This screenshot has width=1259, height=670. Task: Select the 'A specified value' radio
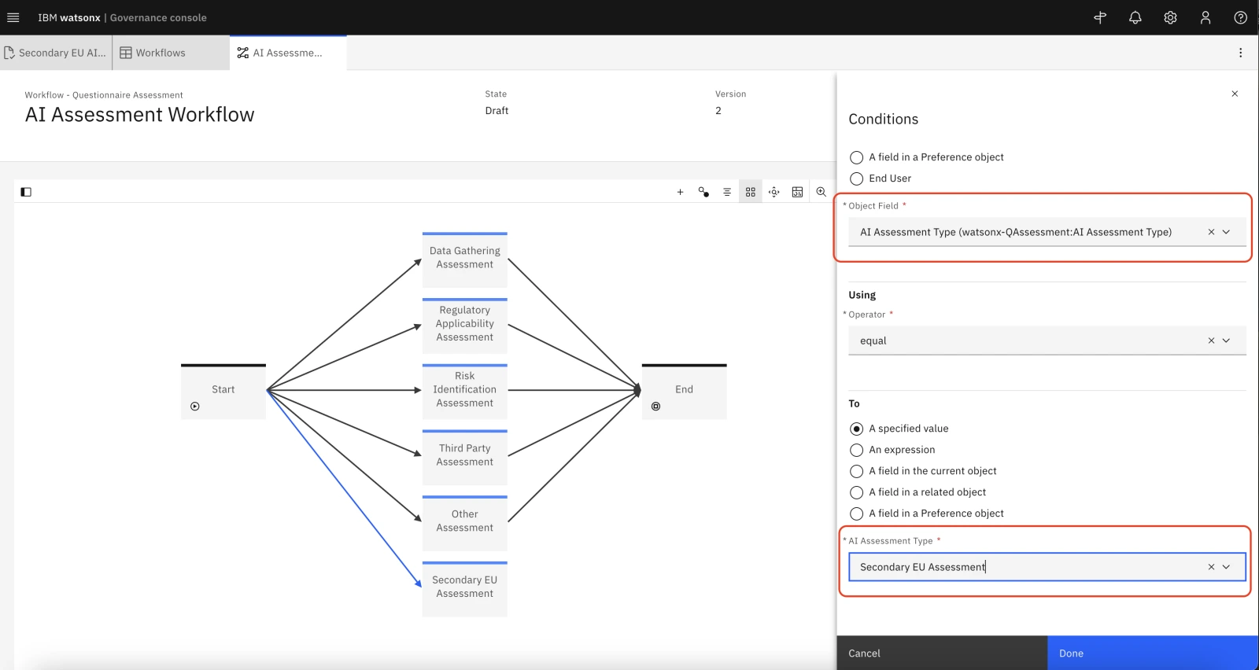[857, 429]
